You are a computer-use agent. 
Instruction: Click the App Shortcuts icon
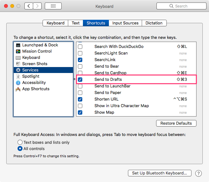click(x=18, y=89)
